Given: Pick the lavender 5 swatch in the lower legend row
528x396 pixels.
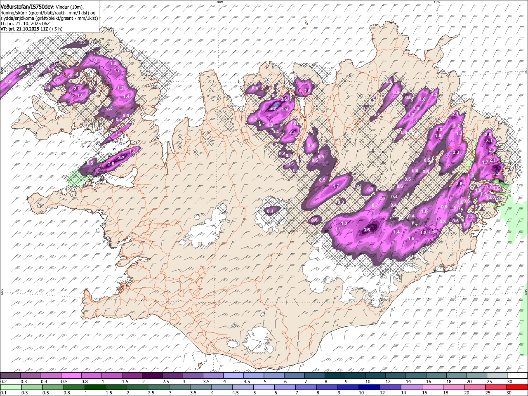Looking at the screenshot, I should pyautogui.click(x=264, y=387).
